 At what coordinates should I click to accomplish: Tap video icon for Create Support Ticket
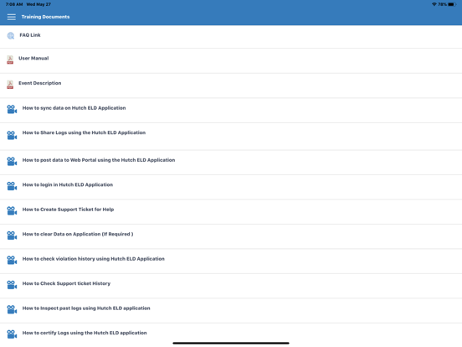tap(12, 210)
